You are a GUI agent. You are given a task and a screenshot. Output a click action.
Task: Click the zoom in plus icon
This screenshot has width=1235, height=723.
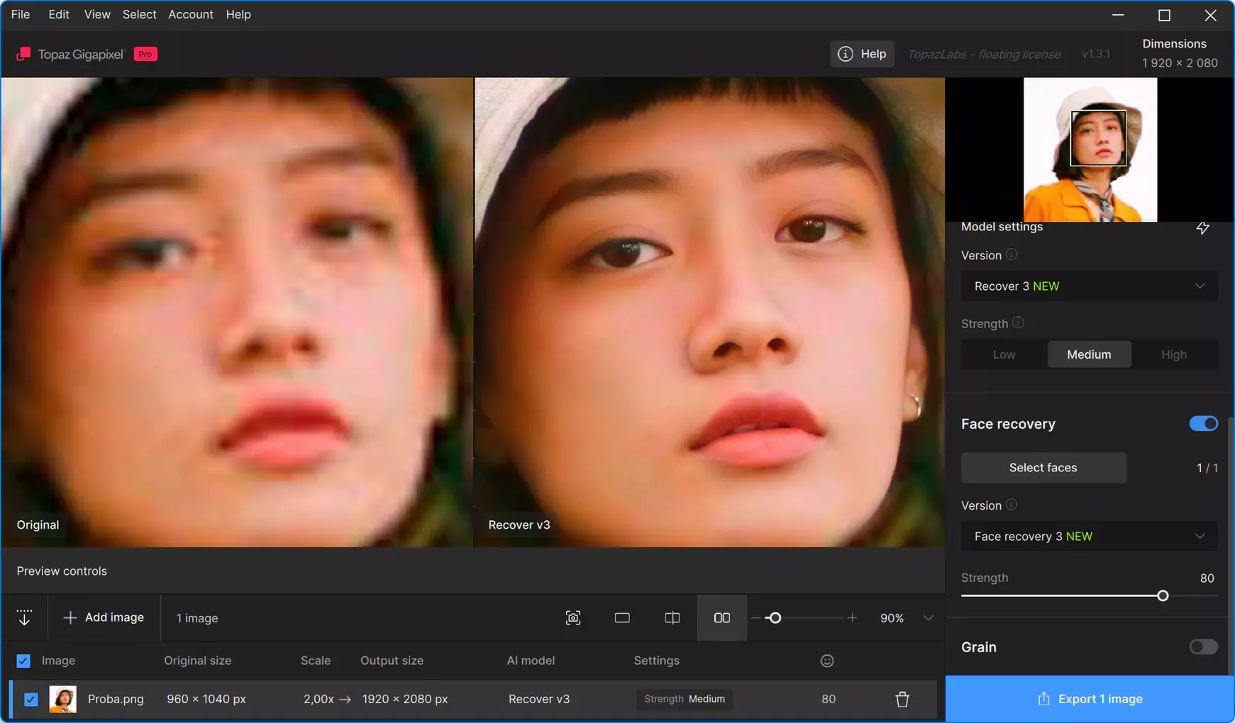(852, 618)
